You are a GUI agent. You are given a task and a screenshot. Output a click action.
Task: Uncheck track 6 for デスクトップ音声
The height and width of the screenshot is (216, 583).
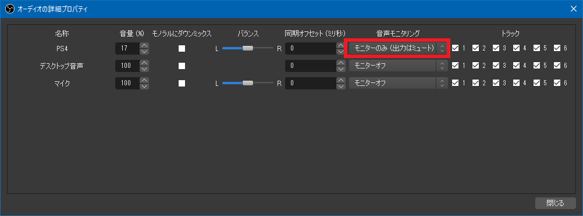tap(557, 65)
